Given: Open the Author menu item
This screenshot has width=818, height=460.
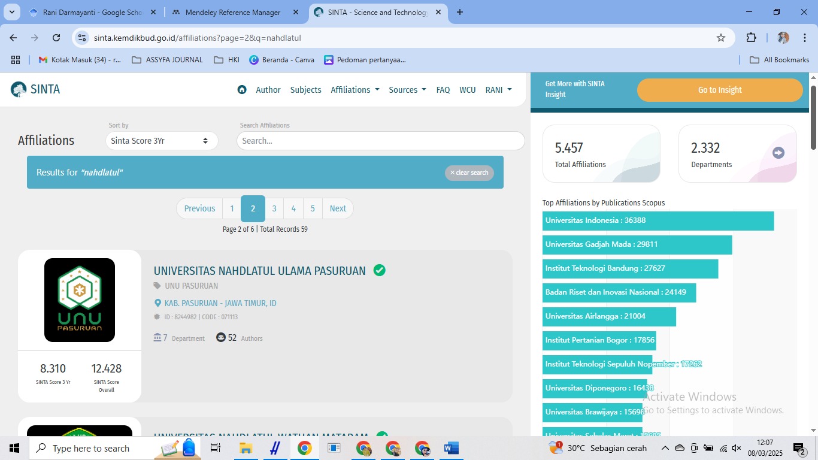Looking at the screenshot, I should pyautogui.click(x=268, y=90).
